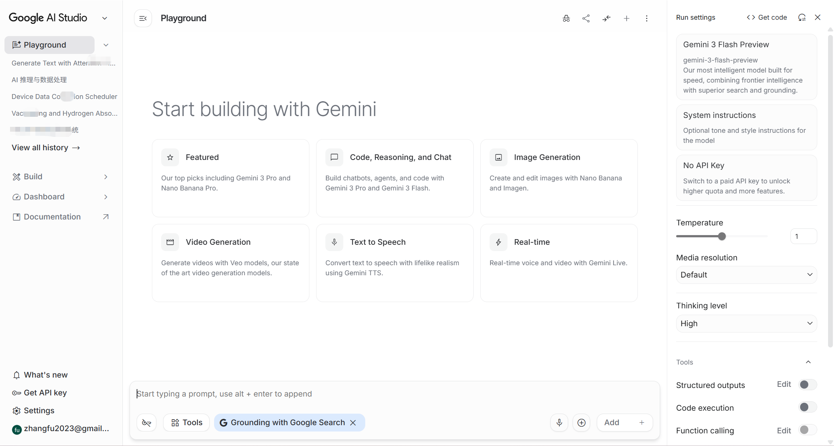Image resolution: width=834 pixels, height=446 pixels.
Task: Open the Vac...ng and Hydrogen Abso... history item
Action: pos(64,113)
